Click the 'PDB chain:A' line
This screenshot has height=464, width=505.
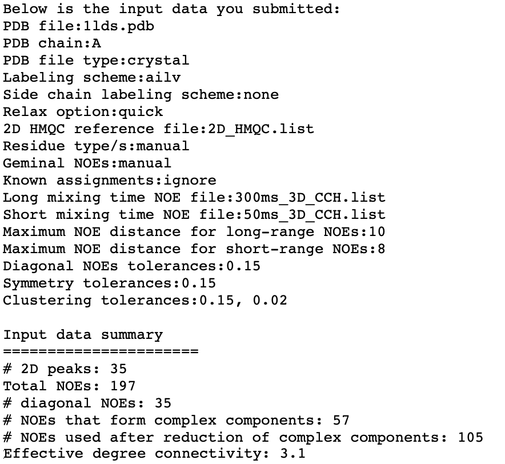52,43
